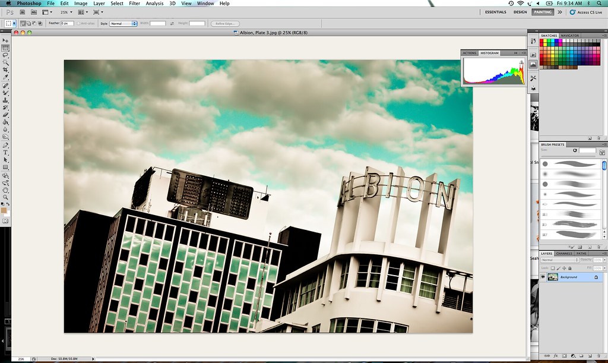
Task: Select the Eyedropper tool
Action: 5,77
